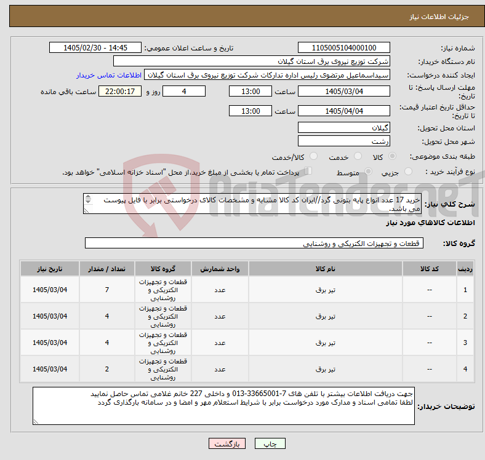Click تیر برق item name in row 2
The image size is (485, 460).
[x=326, y=316]
